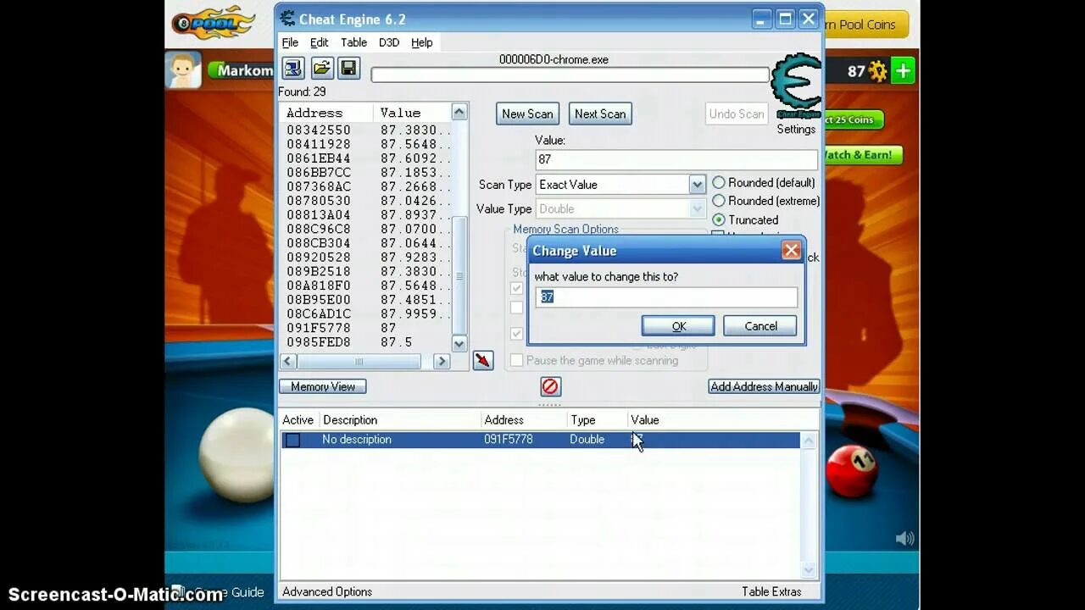The height and width of the screenshot is (610, 1085).
Task: Click Add Address Manually
Action: (764, 386)
